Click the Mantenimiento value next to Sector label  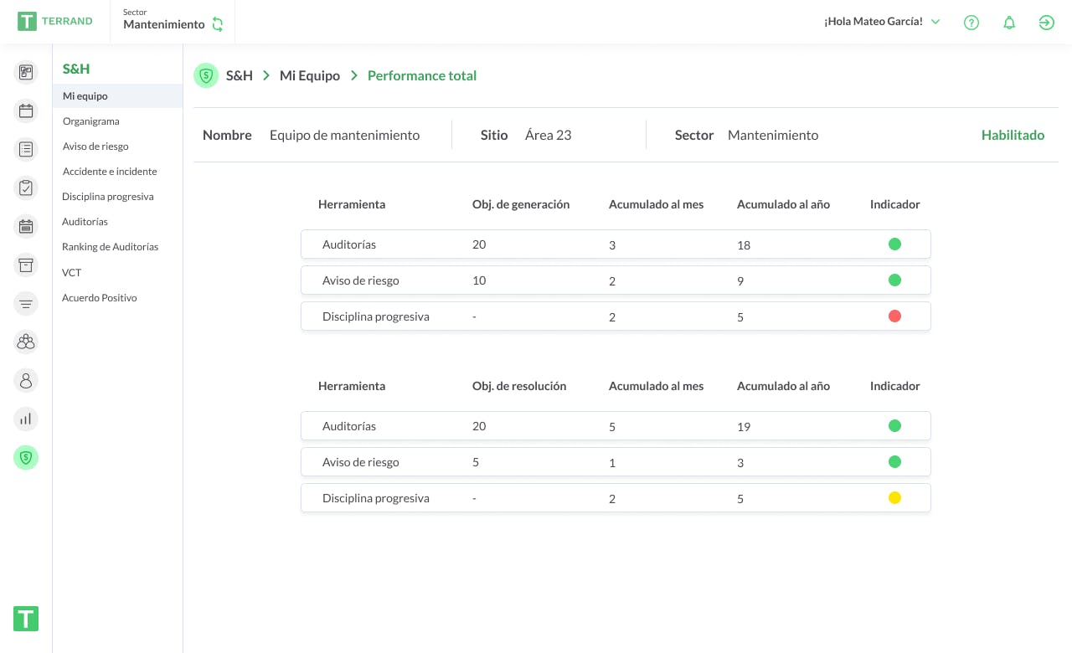773,135
